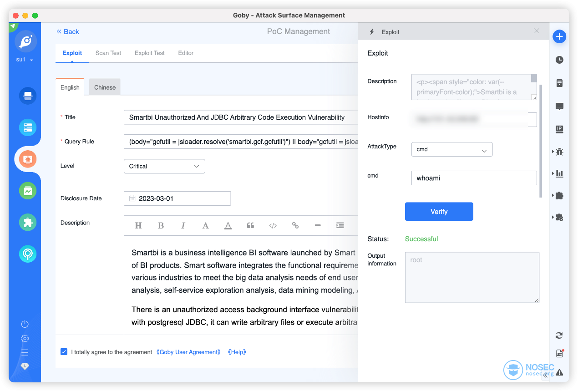The width and height of the screenshot is (578, 391).
Task: Open the Level dropdown showing Critical
Action: [164, 166]
